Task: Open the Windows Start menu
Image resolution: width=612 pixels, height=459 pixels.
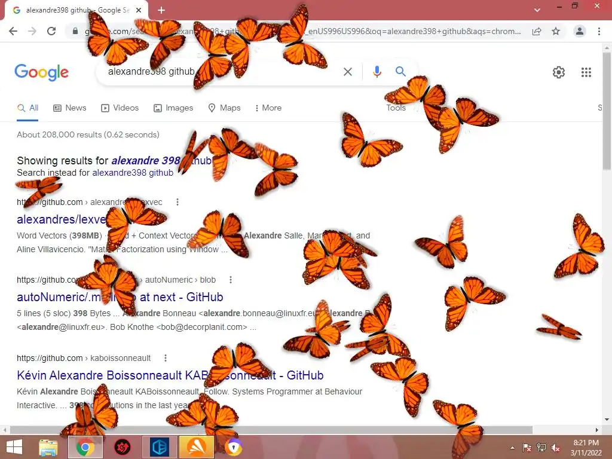Action: (14, 447)
